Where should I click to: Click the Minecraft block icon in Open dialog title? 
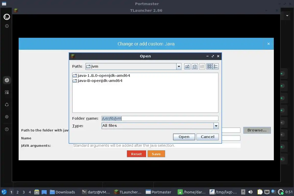click(73, 56)
